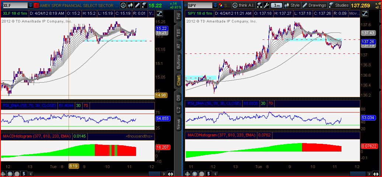Open the Style menu in SPY toolbar
The height and width of the screenshot is (177, 382).
click(292, 5)
